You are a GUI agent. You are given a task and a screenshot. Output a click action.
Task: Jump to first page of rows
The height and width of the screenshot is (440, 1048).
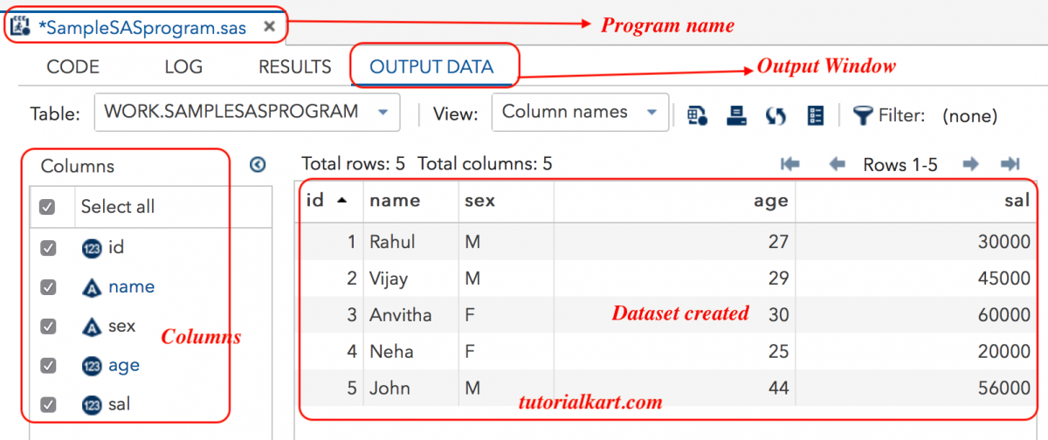(790, 164)
